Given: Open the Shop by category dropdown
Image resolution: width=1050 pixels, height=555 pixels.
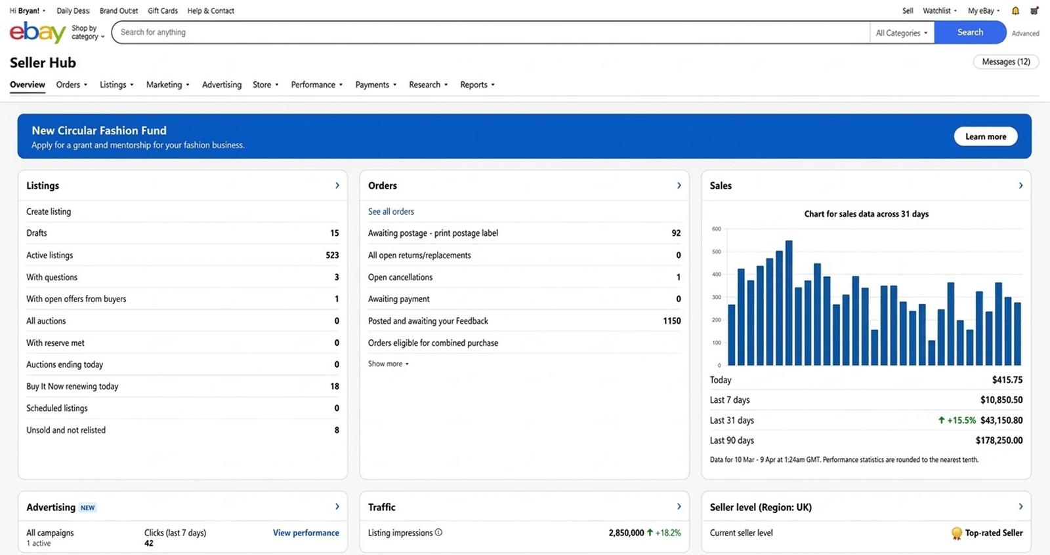Looking at the screenshot, I should coord(87,33).
